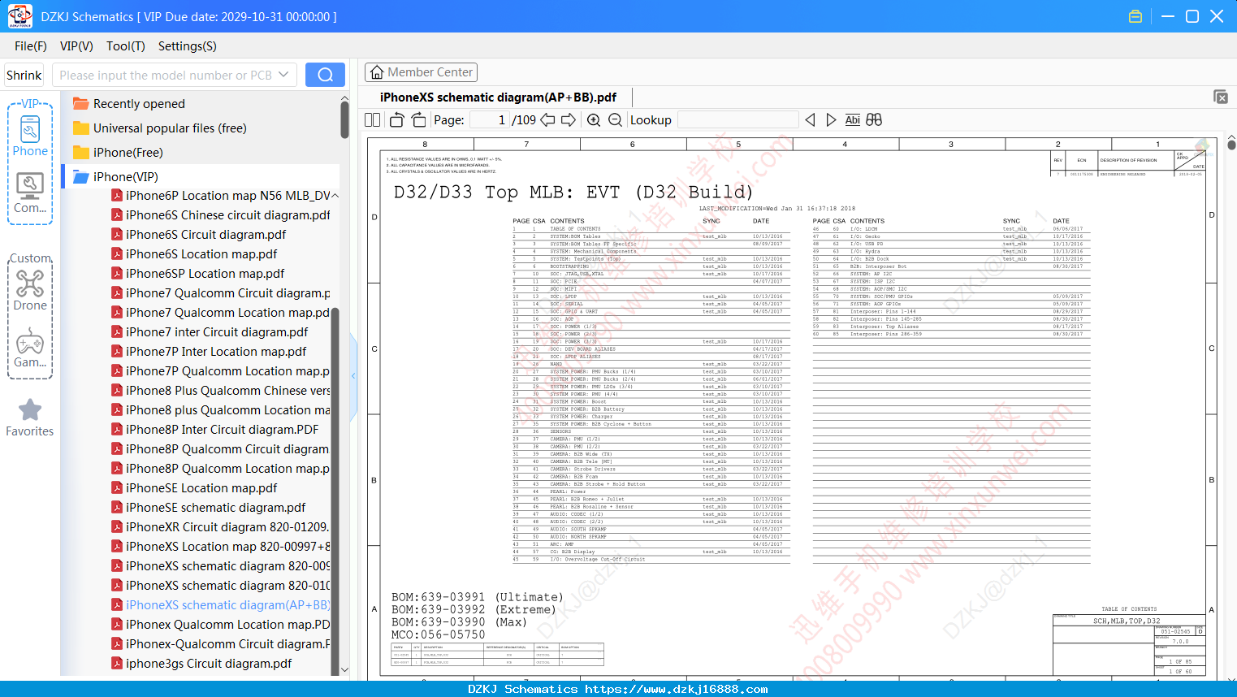Switch to the Drone category
Viewport: 1237px width, 697px height.
[x=30, y=290]
